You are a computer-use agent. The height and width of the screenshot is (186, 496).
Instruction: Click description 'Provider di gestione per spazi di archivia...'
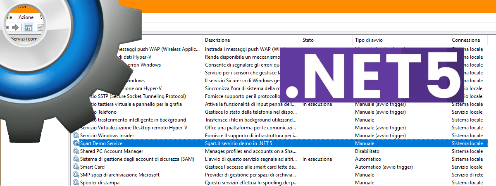tap(251, 175)
